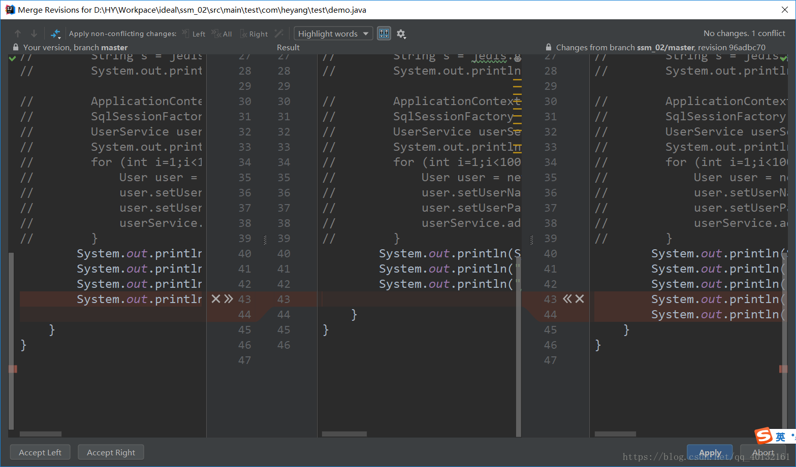
Task: Click the 'Result' pane label
Action: click(x=288, y=47)
